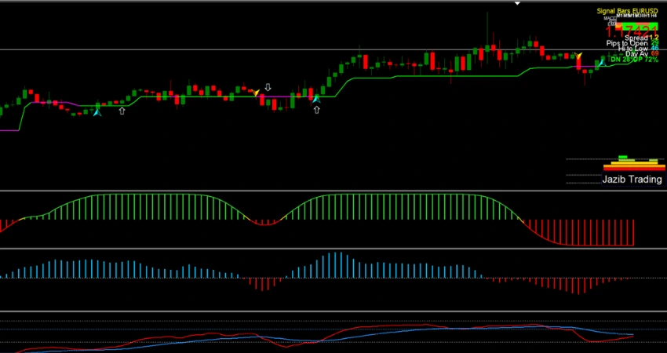667x353 pixels.
Task: Click the Signal Bars EURUSD title
Action: (628, 9)
